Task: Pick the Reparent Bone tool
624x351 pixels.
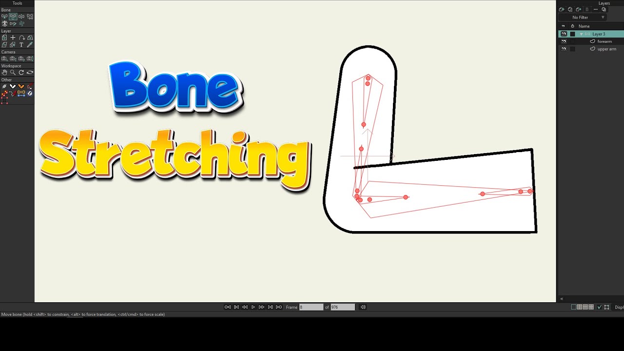Action: pos(30,17)
